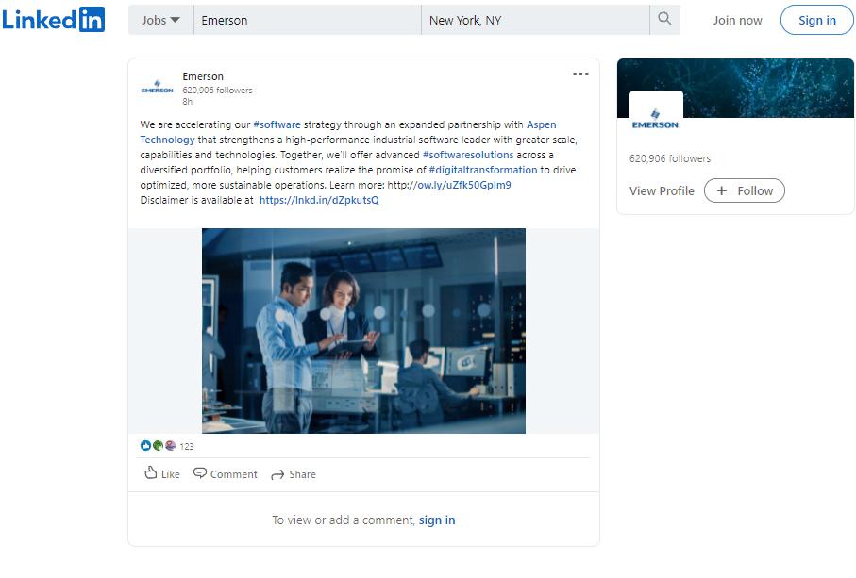856x578 pixels.
Task: Click the Follow button
Action: [x=744, y=190]
